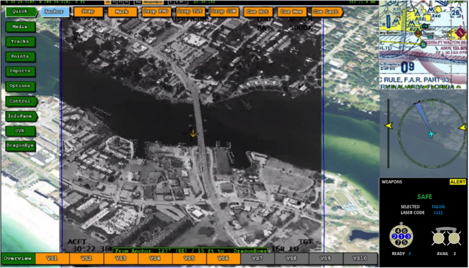
Task: Click the yellow arrow on the compass right edge
Action: coord(463,127)
